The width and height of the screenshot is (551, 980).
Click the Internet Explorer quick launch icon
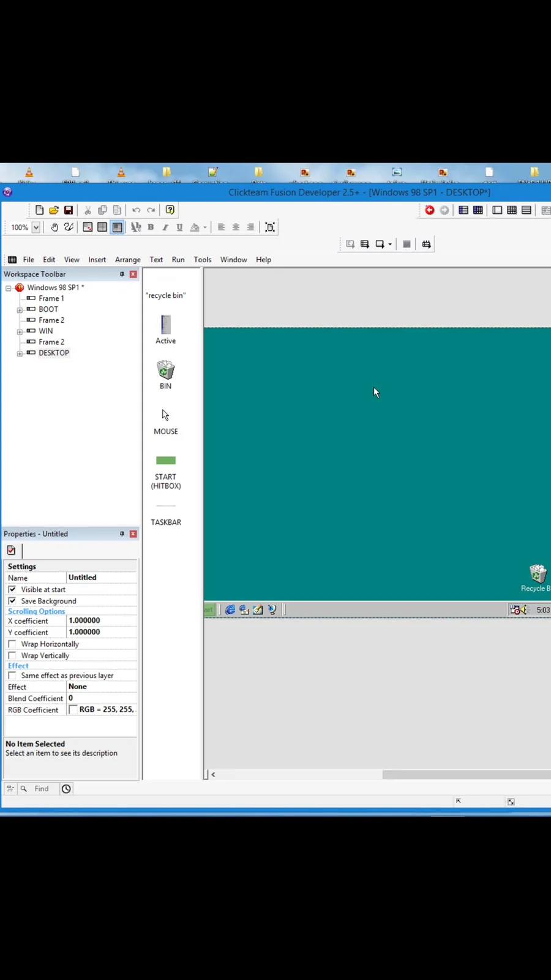[230, 610]
